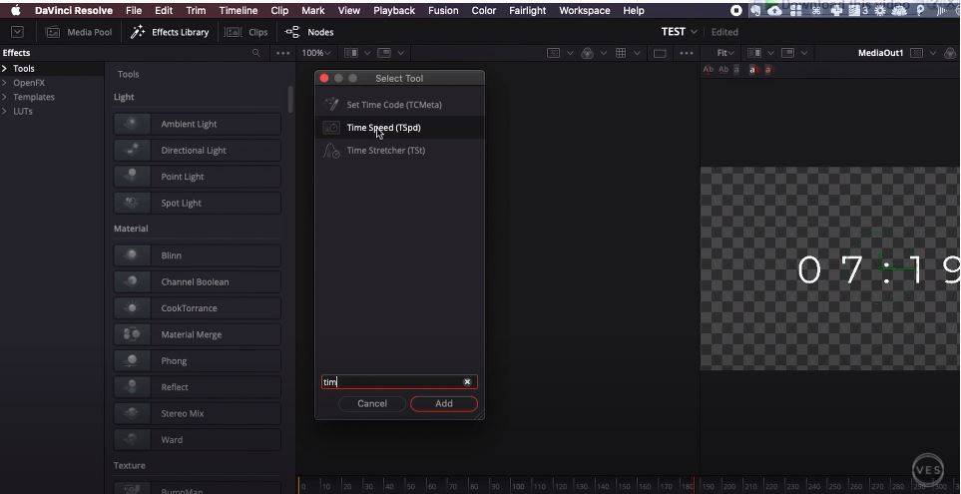Click the Effects list vertical scrollbar
Viewport: 961px width, 494px height.
coord(290,99)
